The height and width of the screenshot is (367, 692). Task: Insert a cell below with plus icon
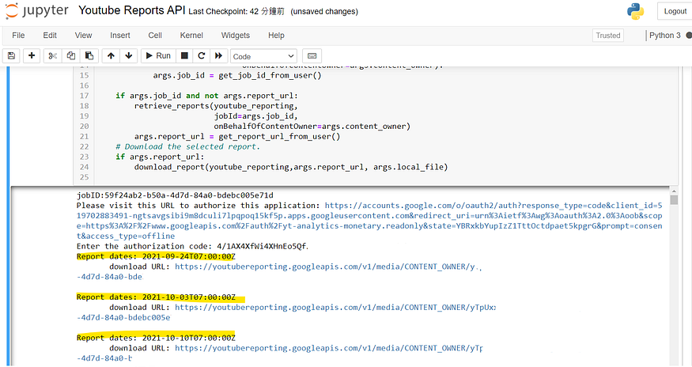coord(32,55)
